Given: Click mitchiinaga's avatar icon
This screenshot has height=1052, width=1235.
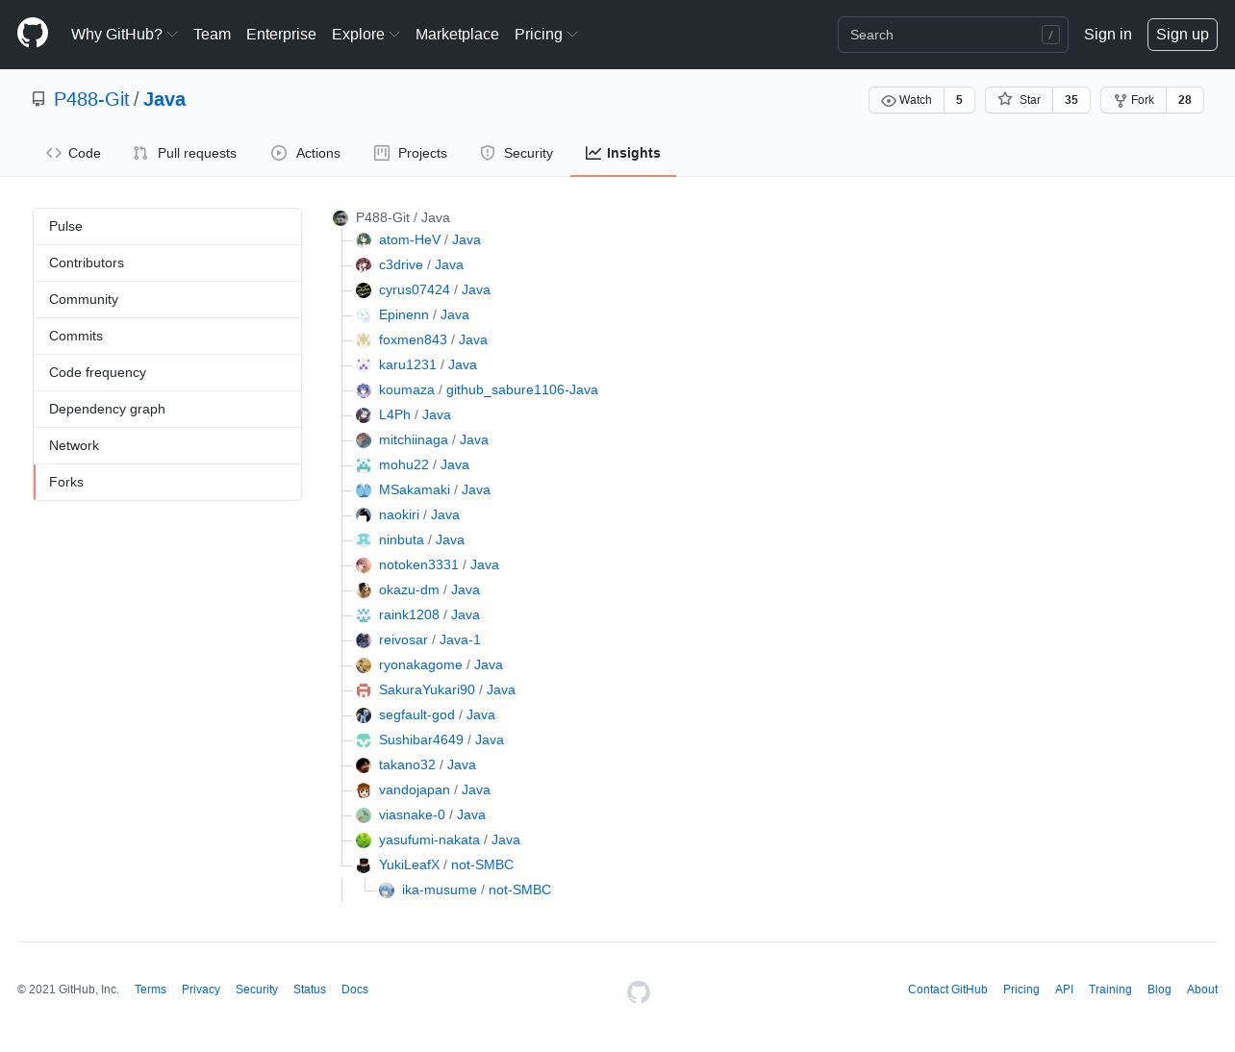Looking at the screenshot, I should (364, 440).
